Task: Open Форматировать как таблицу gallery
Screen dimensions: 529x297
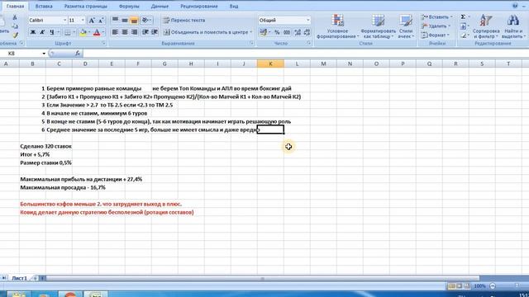Action: point(379,26)
